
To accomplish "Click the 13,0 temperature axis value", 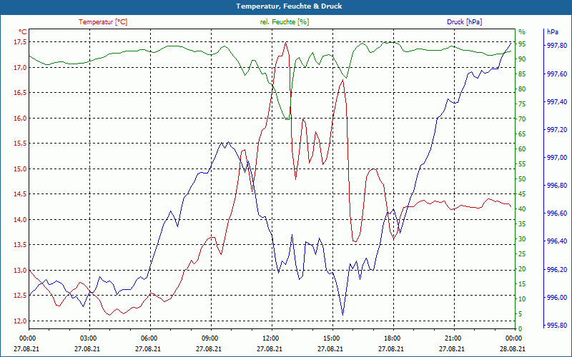I will coord(20,270).
